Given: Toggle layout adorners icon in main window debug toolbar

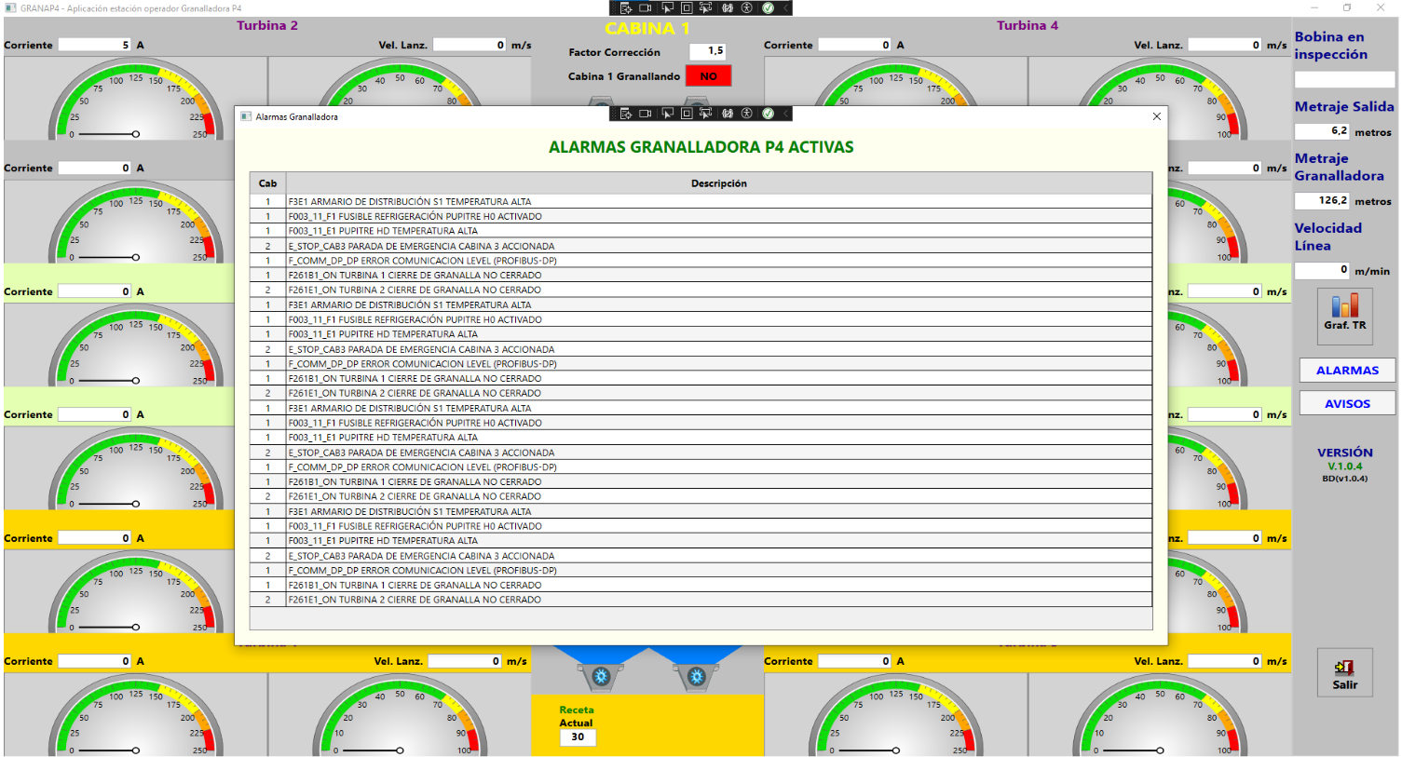Looking at the screenshot, I should [x=687, y=7].
